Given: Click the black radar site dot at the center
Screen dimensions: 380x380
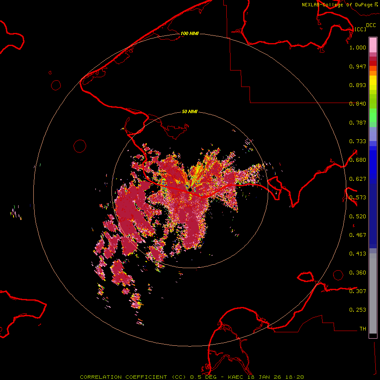Looking at the screenshot, I should pyautogui.click(x=190, y=189).
